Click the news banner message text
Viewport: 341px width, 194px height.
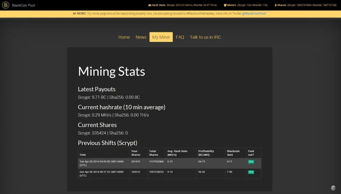click(x=164, y=13)
